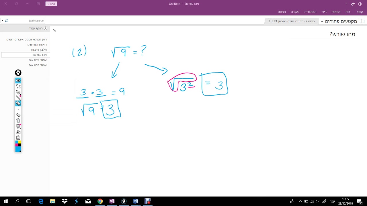Take a snapshot with the camera icon
The height and width of the screenshot is (206, 367).
pos(18,132)
